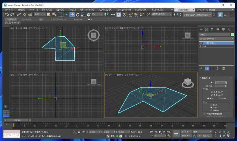237x141 pixels.
Task: Click the Mirror tool icon
Action: (x=176, y=14)
